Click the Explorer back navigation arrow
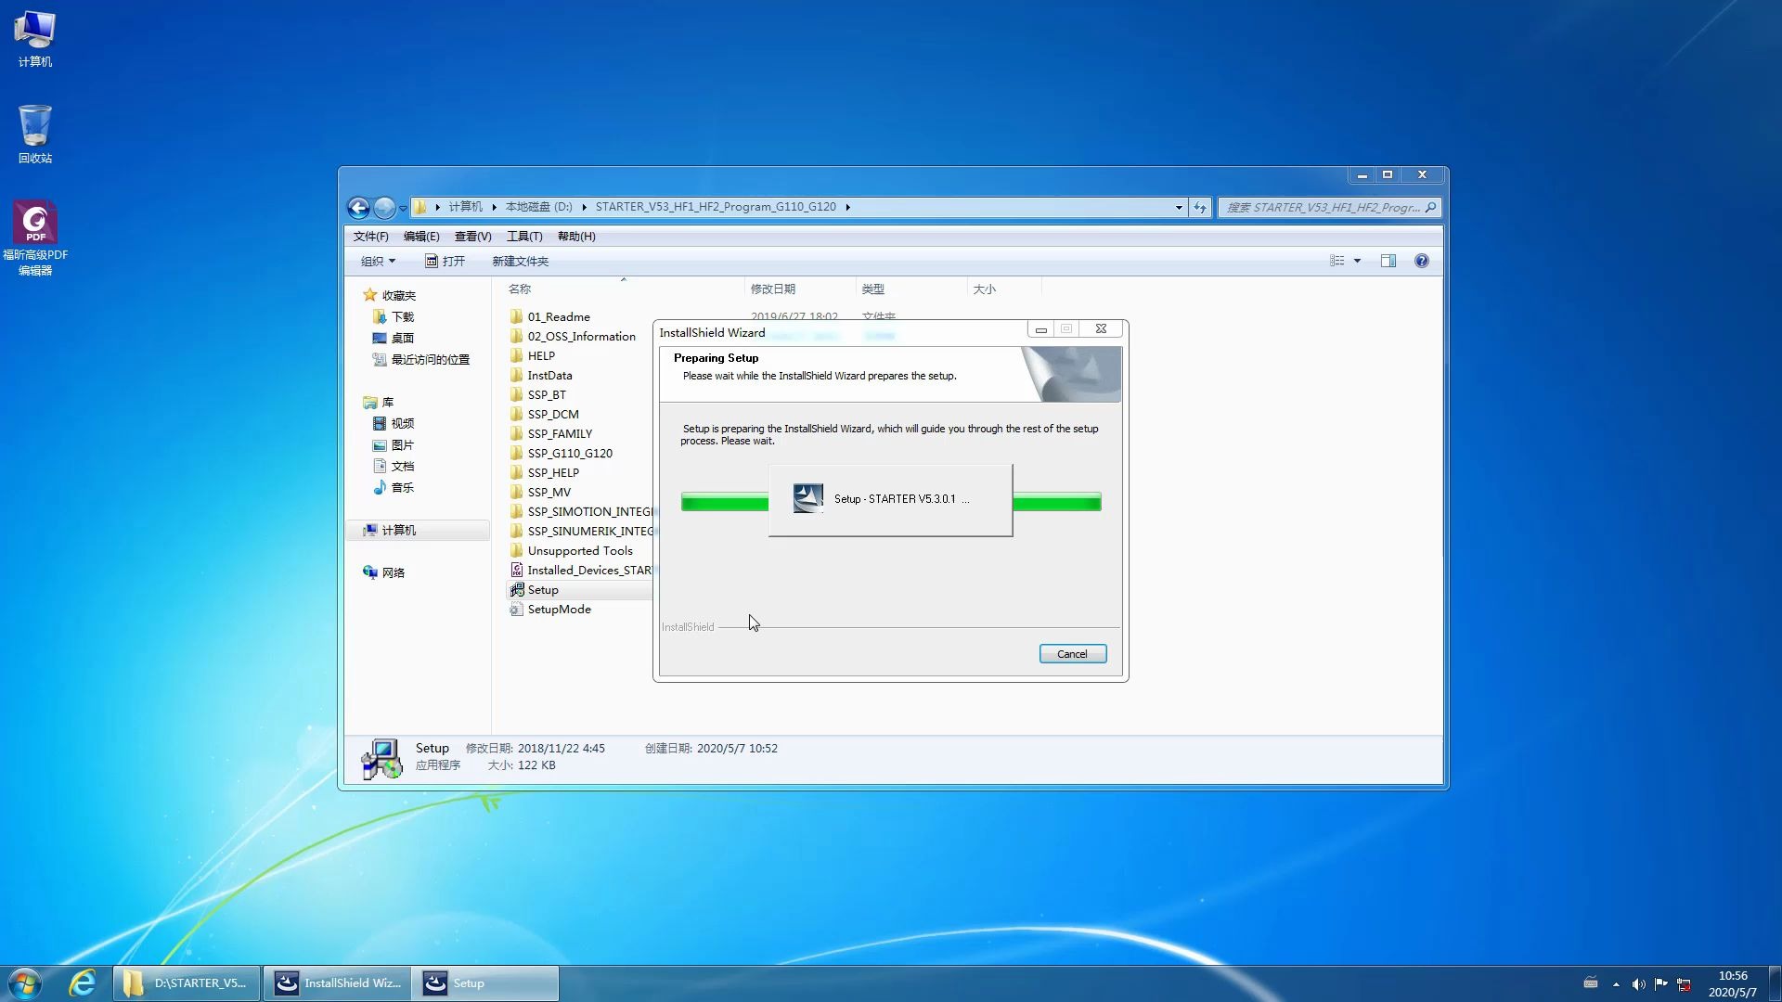 coord(359,208)
